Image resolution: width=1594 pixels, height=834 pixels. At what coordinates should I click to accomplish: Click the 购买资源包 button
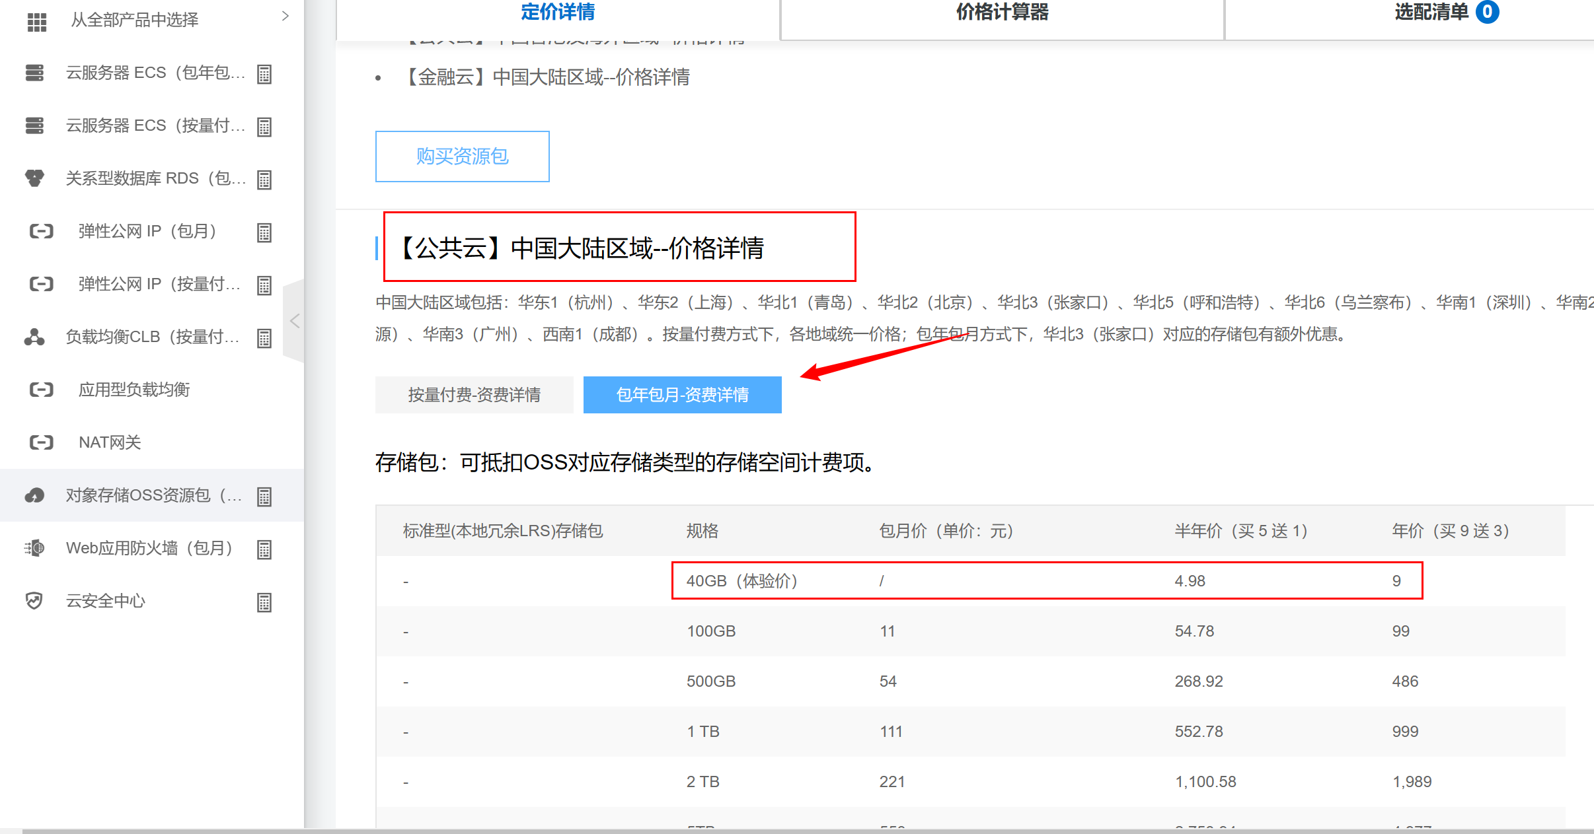coord(462,156)
